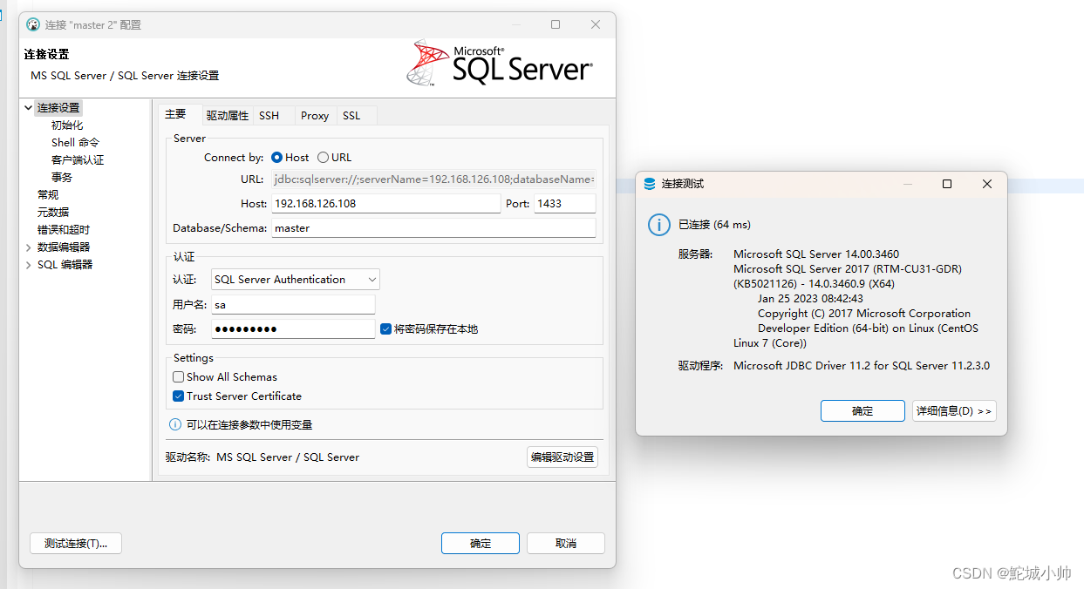Click the Port input field with 1433
Screen dimensions: 1084x589
[565, 203]
